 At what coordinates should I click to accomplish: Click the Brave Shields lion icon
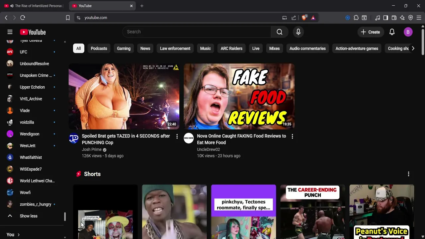tap(304, 18)
